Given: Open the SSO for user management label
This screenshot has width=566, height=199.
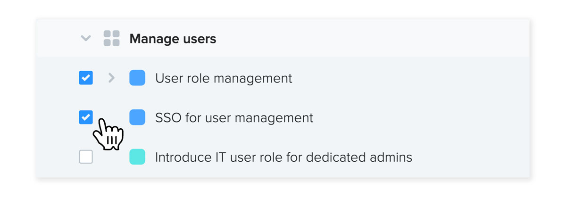Looking at the screenshot, I should (234, 117).
